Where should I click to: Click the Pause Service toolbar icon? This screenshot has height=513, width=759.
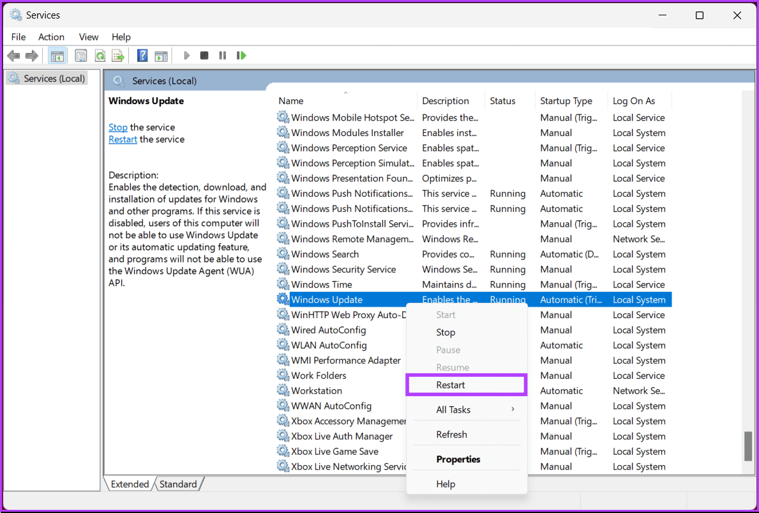pos(222,56)
